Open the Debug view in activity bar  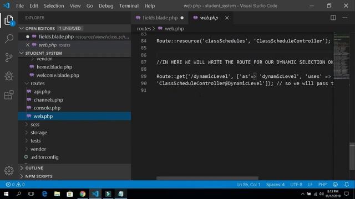pos(9,76)
